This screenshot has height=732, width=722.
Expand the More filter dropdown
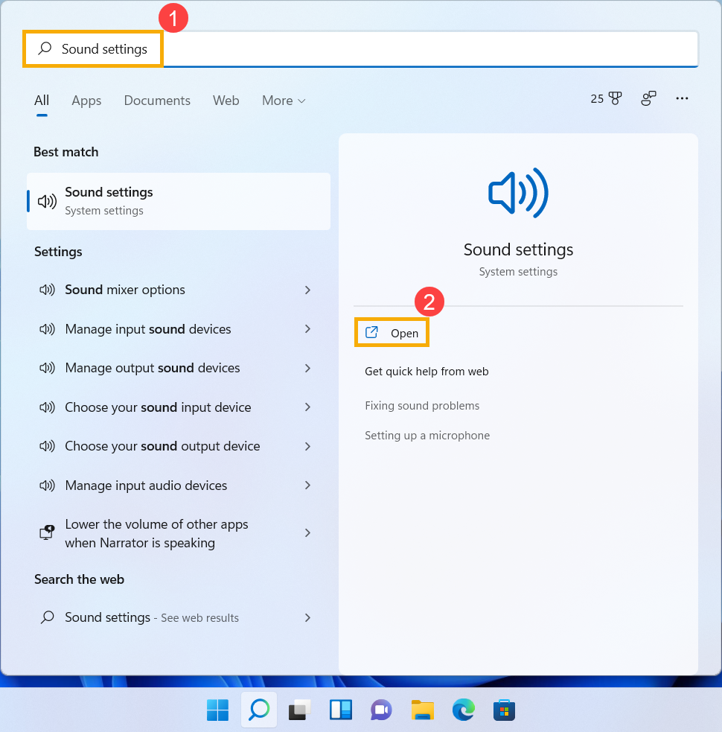[284, 101]
